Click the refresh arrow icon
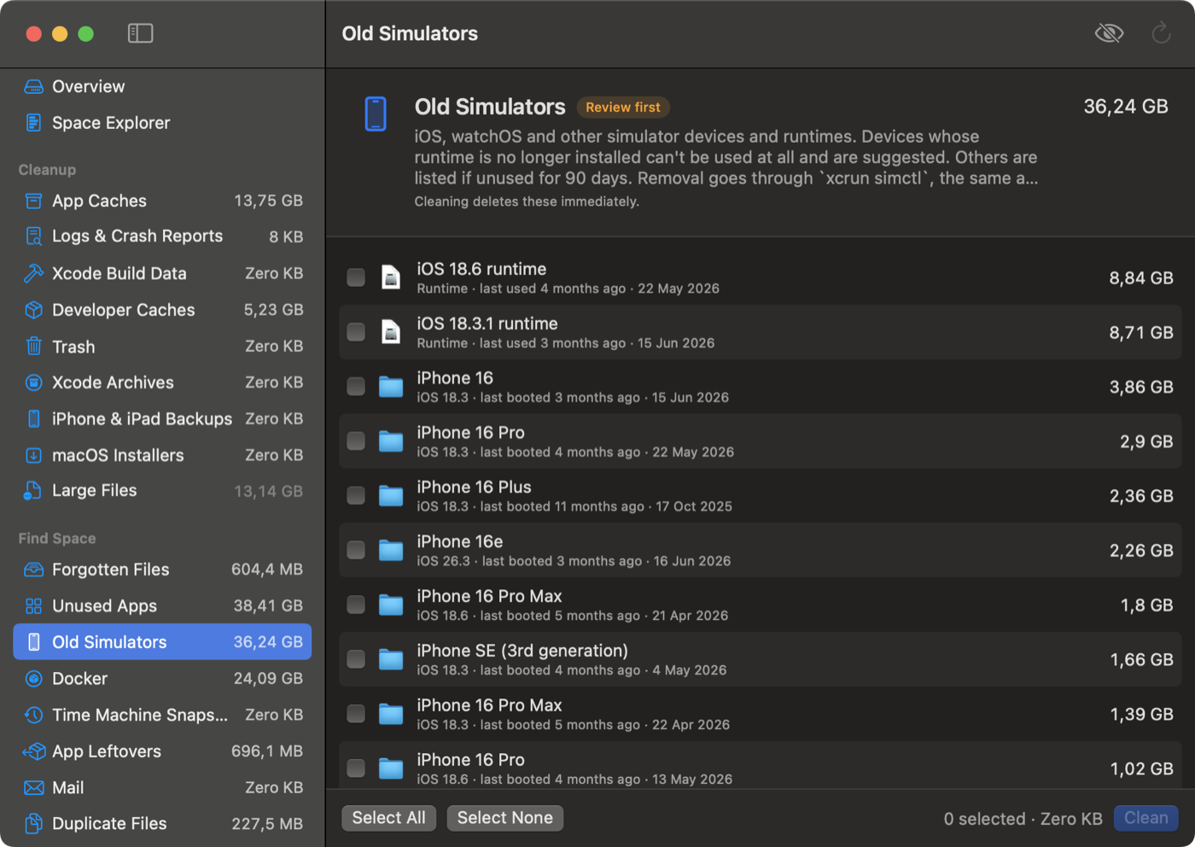 [1161, 33]
